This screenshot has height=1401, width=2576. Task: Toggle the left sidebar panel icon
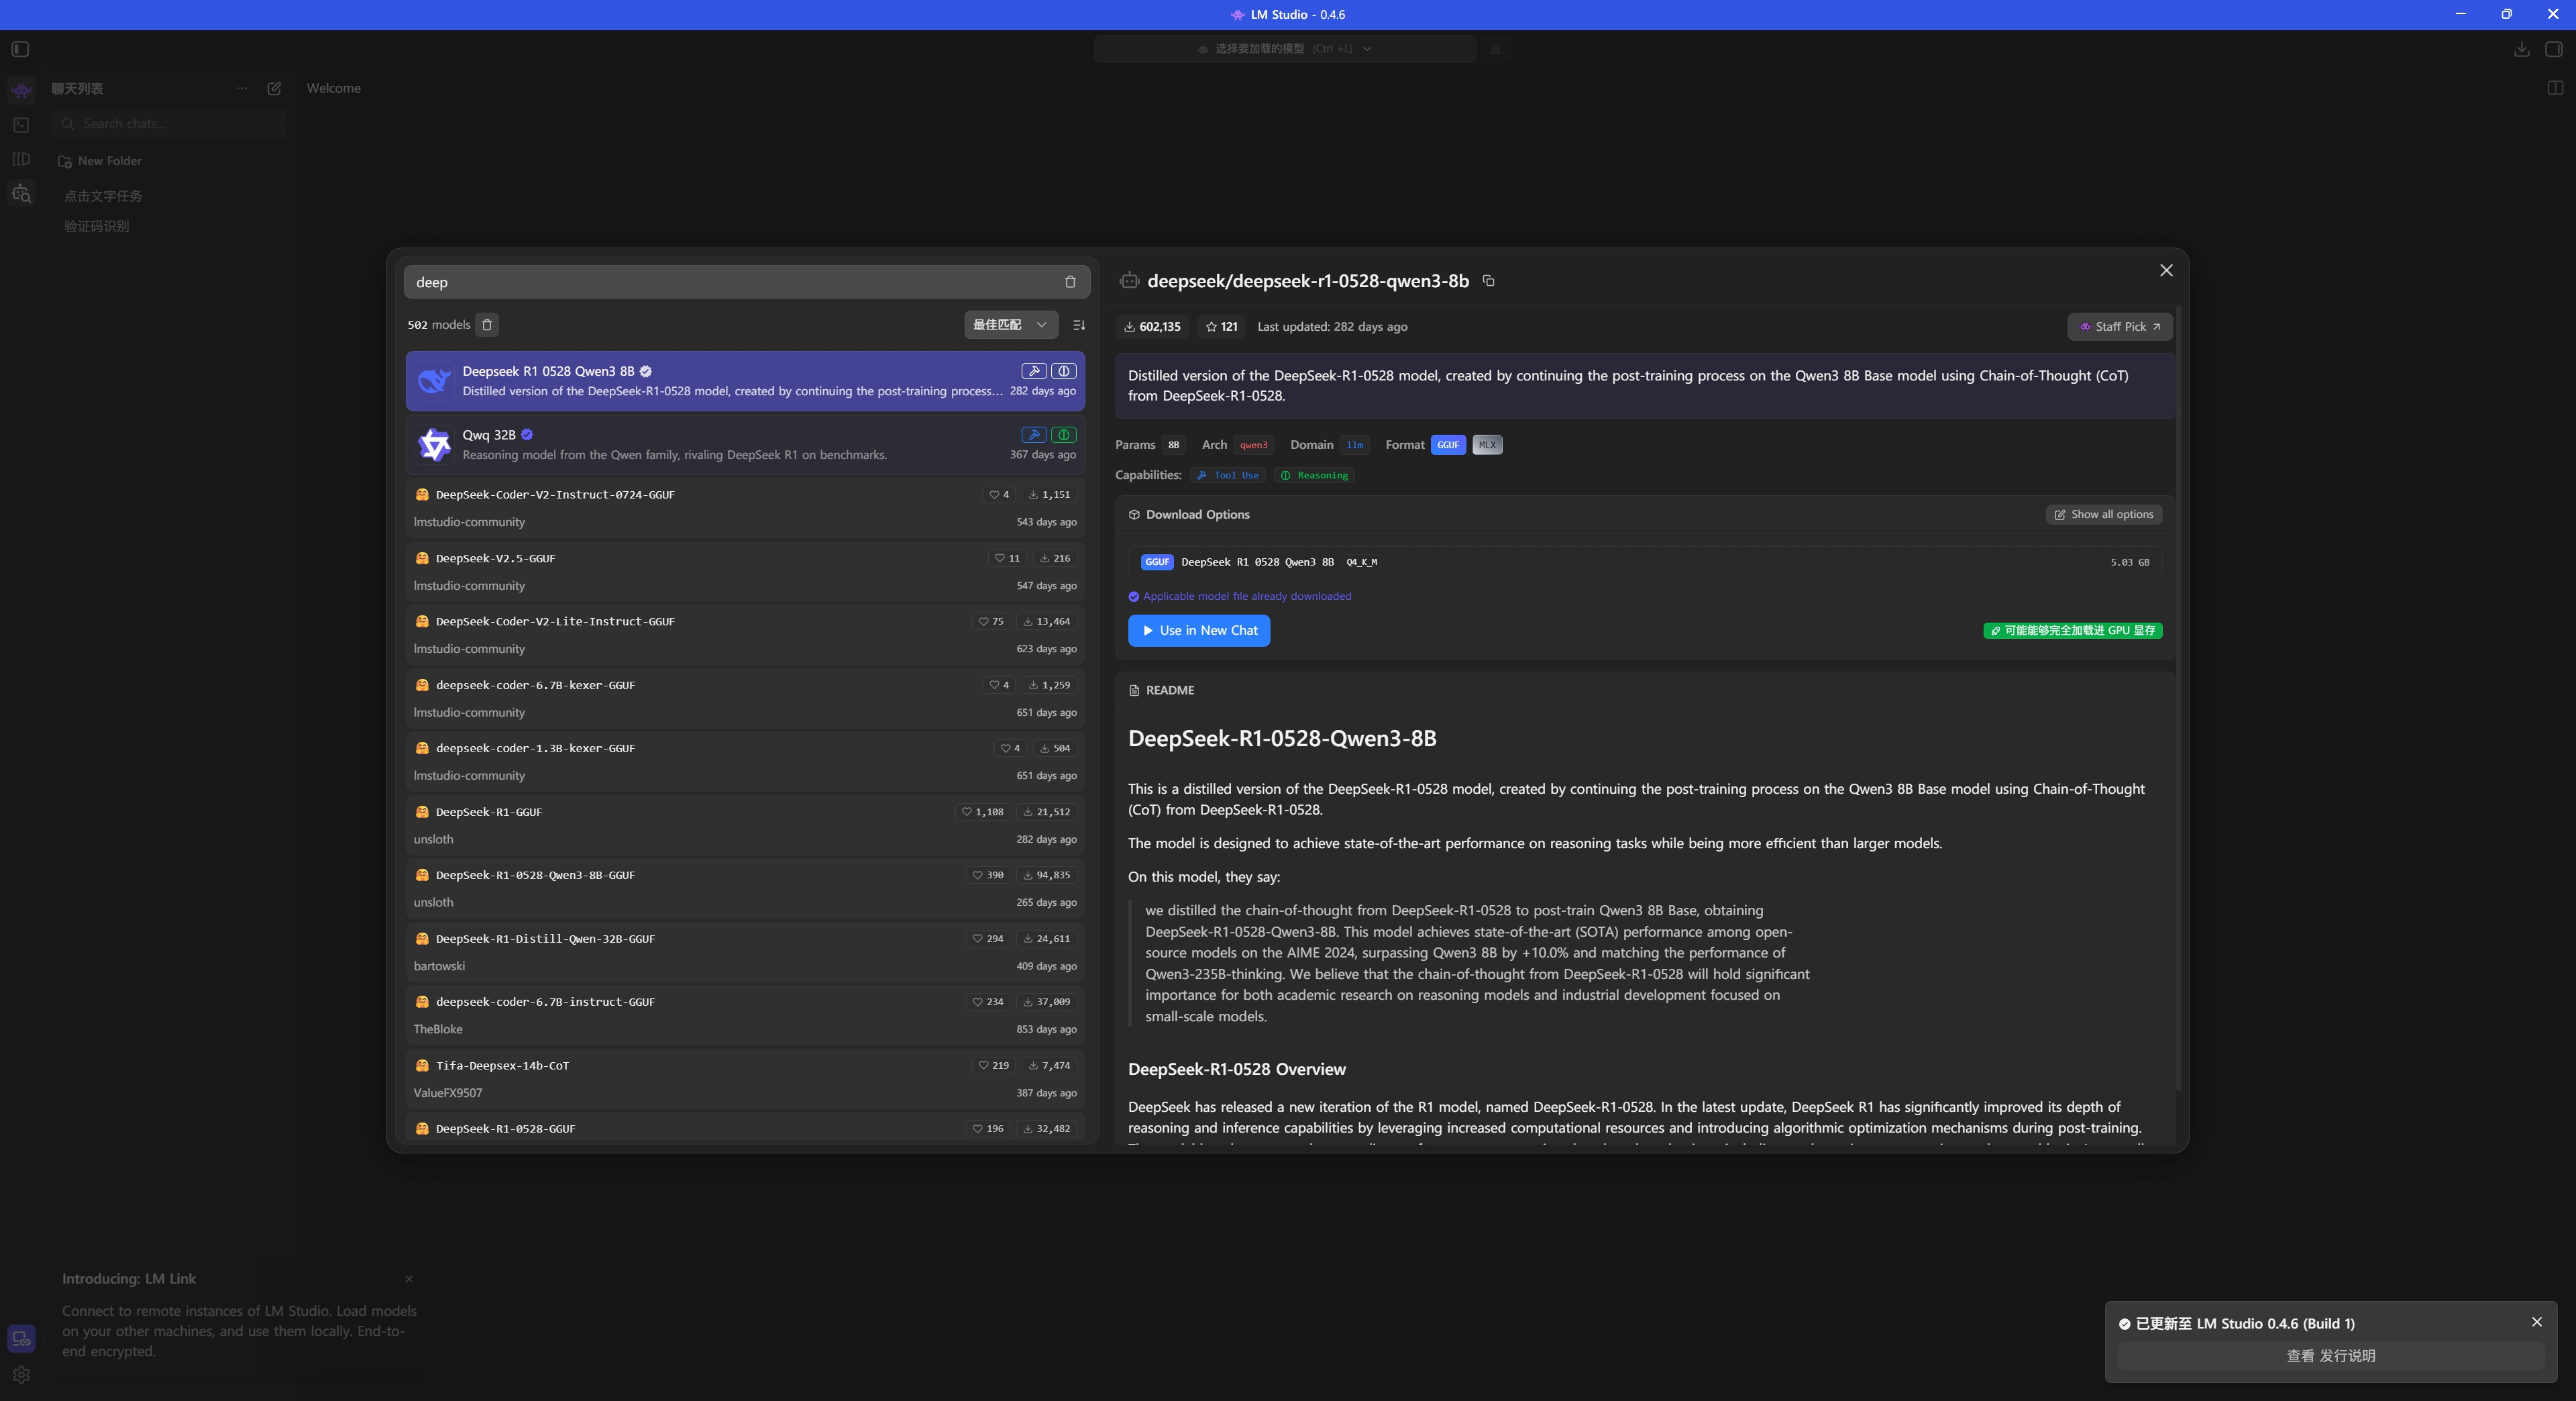coord(20,49)
